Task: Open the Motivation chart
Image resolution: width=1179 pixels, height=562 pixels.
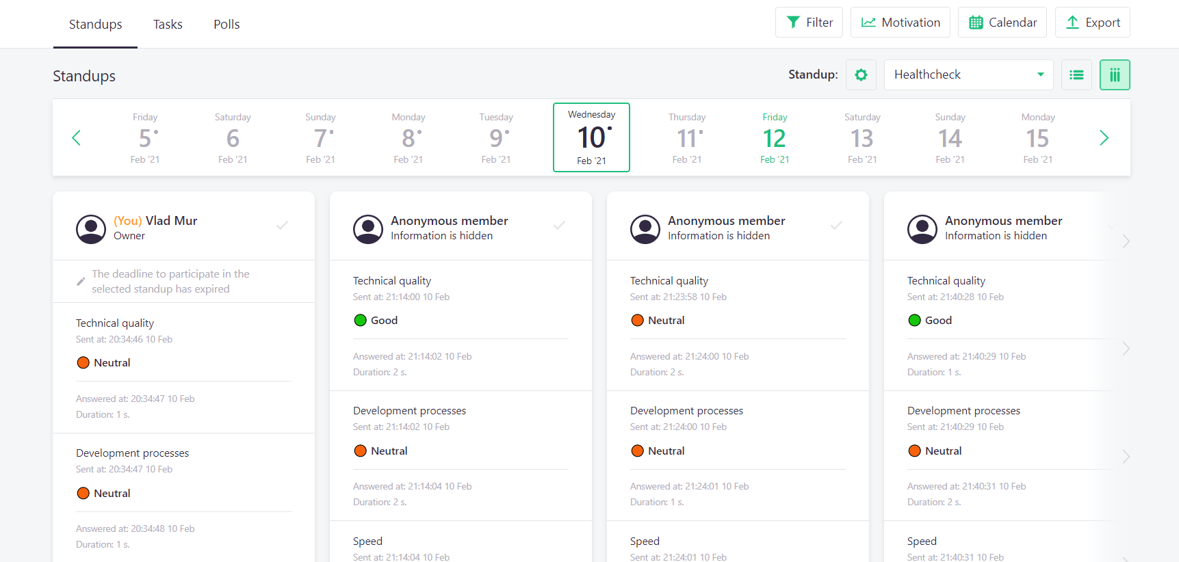Action: (x=900, y=23)
